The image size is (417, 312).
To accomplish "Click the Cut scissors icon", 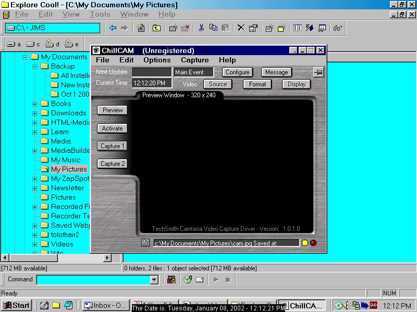I will tap(201, 28).
